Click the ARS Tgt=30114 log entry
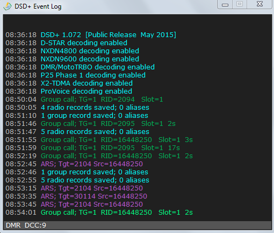Viewport: 274px width, 233px height. tap(76, 196)
